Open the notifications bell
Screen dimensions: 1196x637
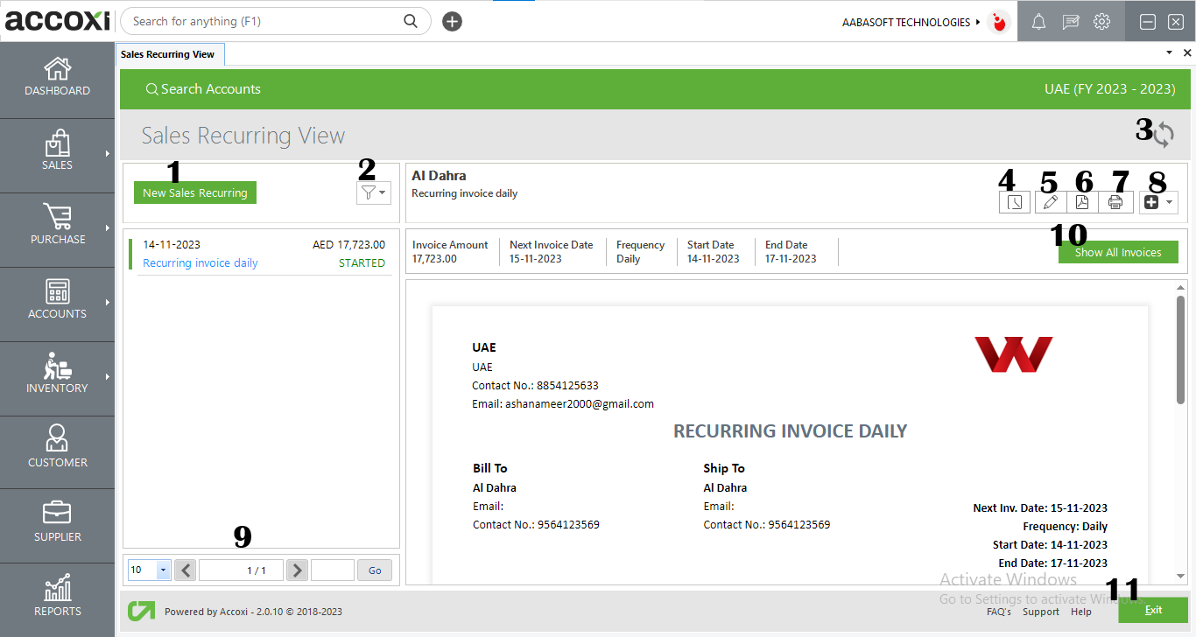pos(1038,21)
